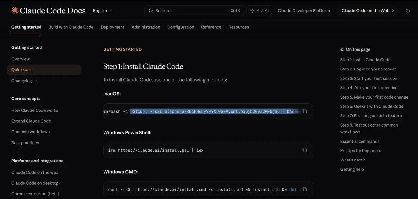The image size is (418, 199).
Task: Click the search magnifier icon
Action: pyautogui.click(x=151, y=11)
